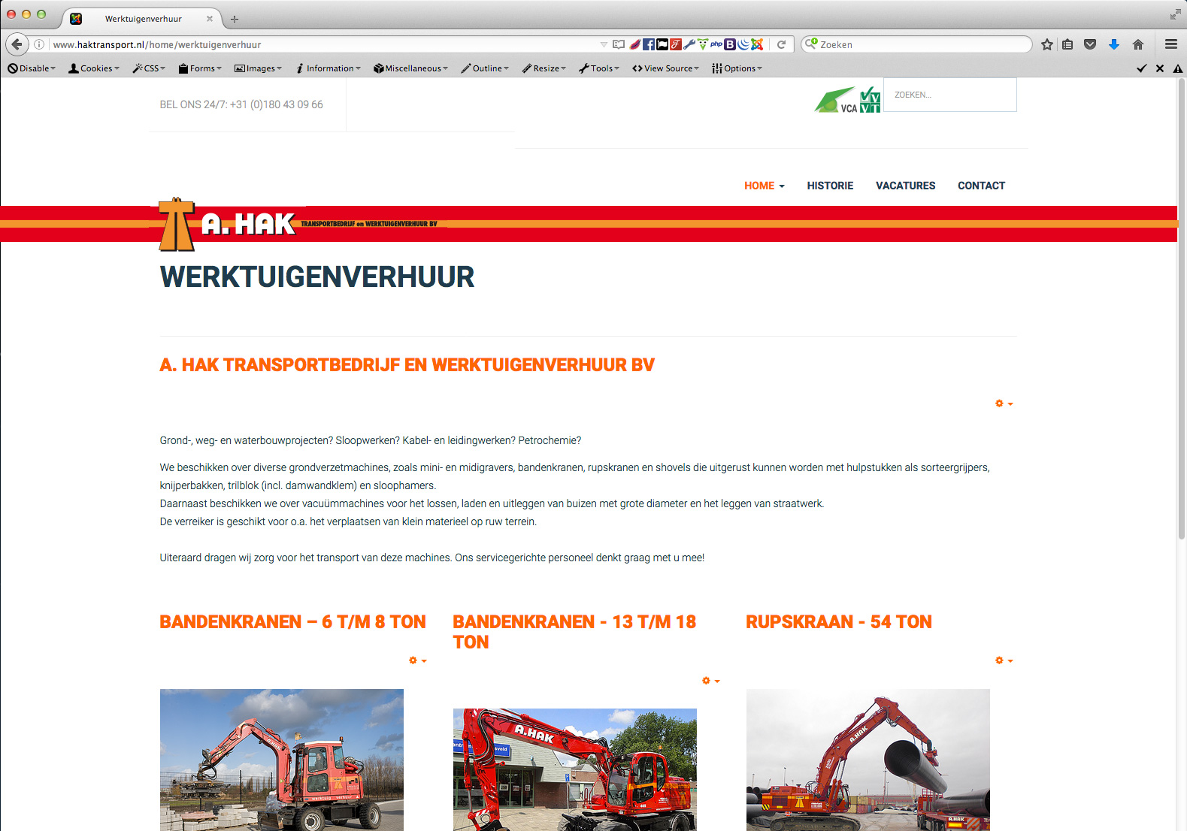Open the Rupskraan - 54 ton heading
The width and height of the screenshot is (1187, 831).
click(839, 622)
